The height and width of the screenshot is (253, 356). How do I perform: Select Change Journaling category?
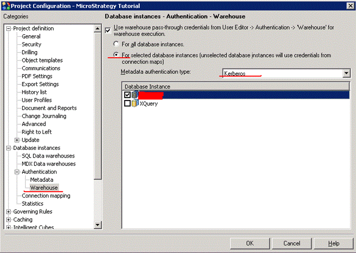coord(44,116)
